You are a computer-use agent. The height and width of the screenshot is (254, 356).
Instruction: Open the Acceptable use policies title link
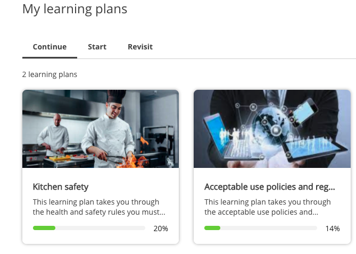[x=269, y=187]
